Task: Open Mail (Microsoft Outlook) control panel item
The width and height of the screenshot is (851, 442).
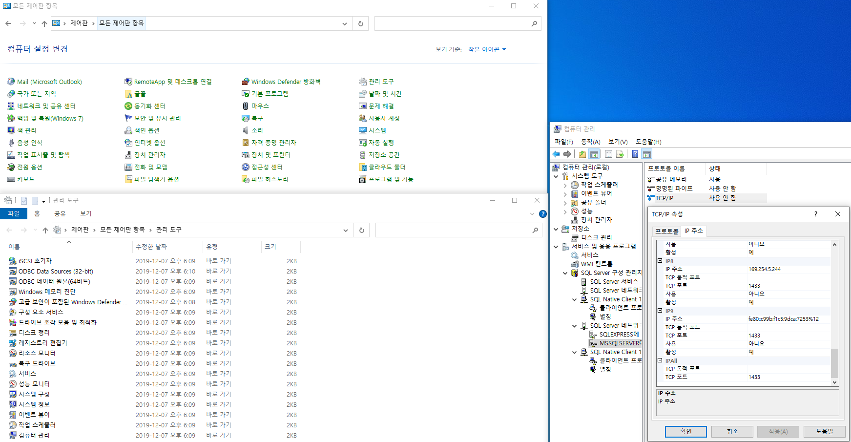Action: tap(45, 82)
